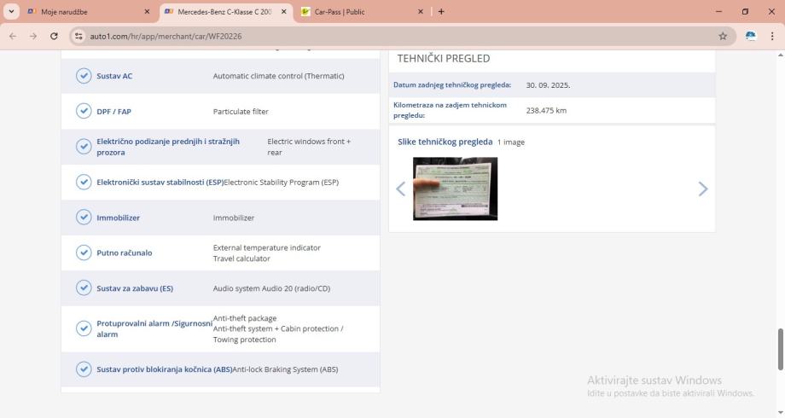The width and height of the screenshot is (785, 418).
Task: Click the Audio system Audio 20 text
Action: [271, 288]
